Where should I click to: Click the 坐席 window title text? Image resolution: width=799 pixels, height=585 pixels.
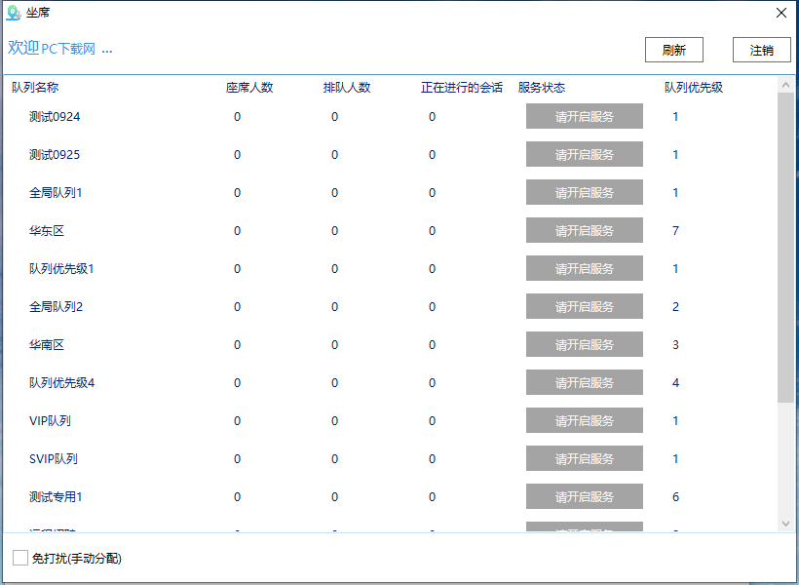pyautogui.click(x=38, y=13)
